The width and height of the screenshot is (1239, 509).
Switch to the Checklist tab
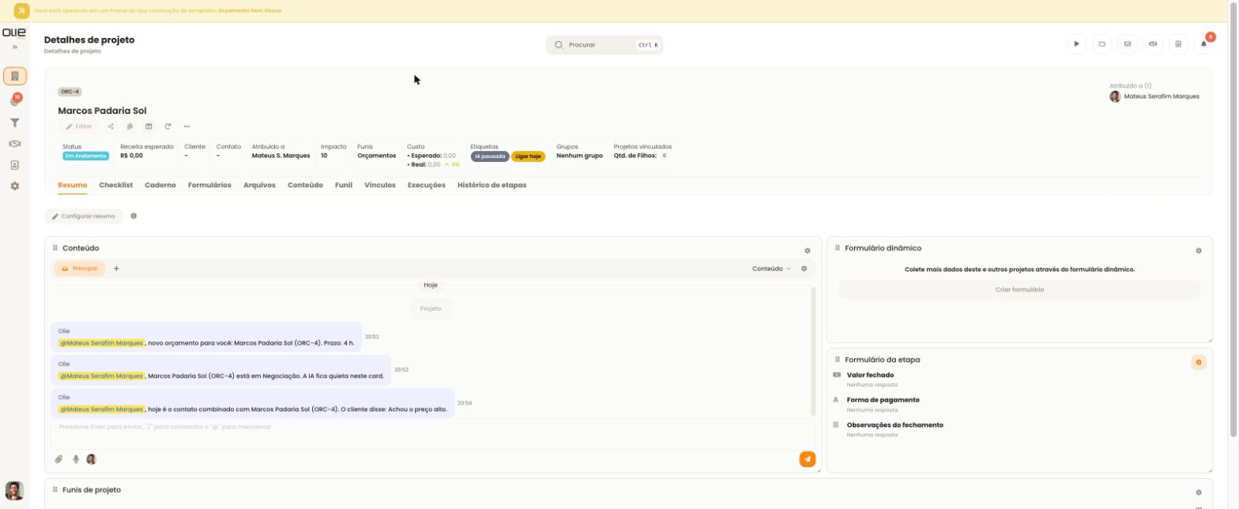[x=116, y=185]
